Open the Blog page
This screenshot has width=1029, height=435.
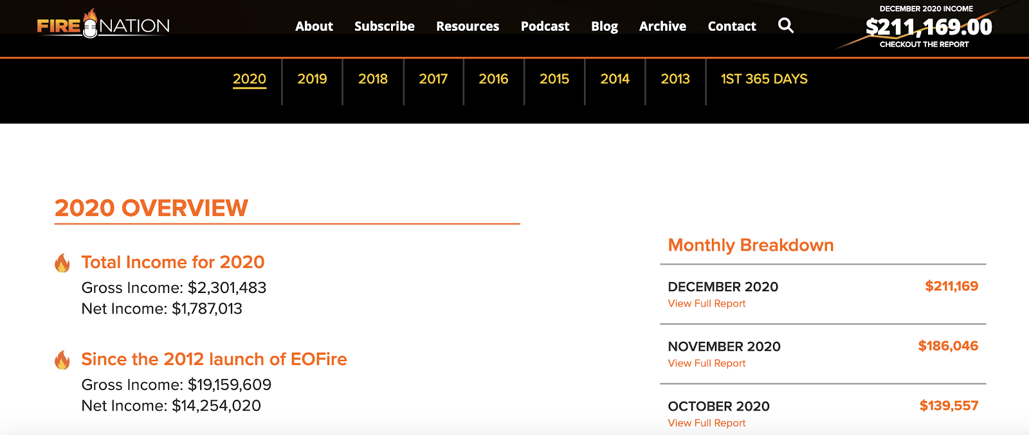pyautogui.click(x=605, y=26)
